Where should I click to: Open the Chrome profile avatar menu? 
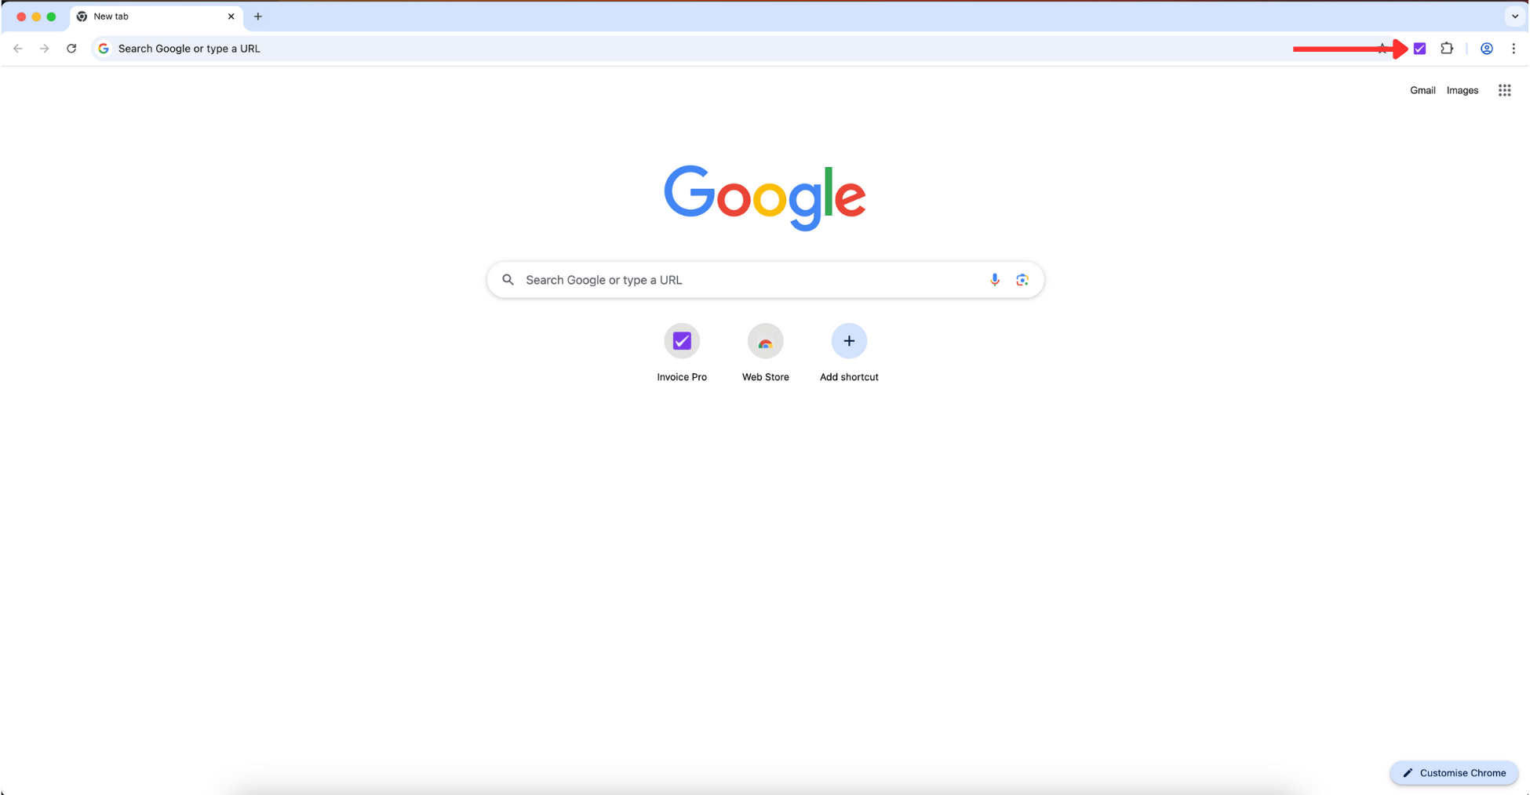click(1486, 49)
